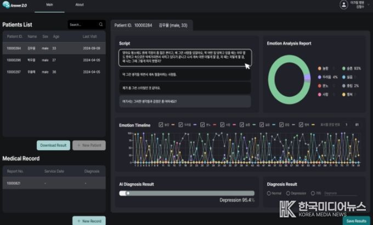Select the first highlighted script passage
The width and height of the screenshot is (373, 225).
185,57
